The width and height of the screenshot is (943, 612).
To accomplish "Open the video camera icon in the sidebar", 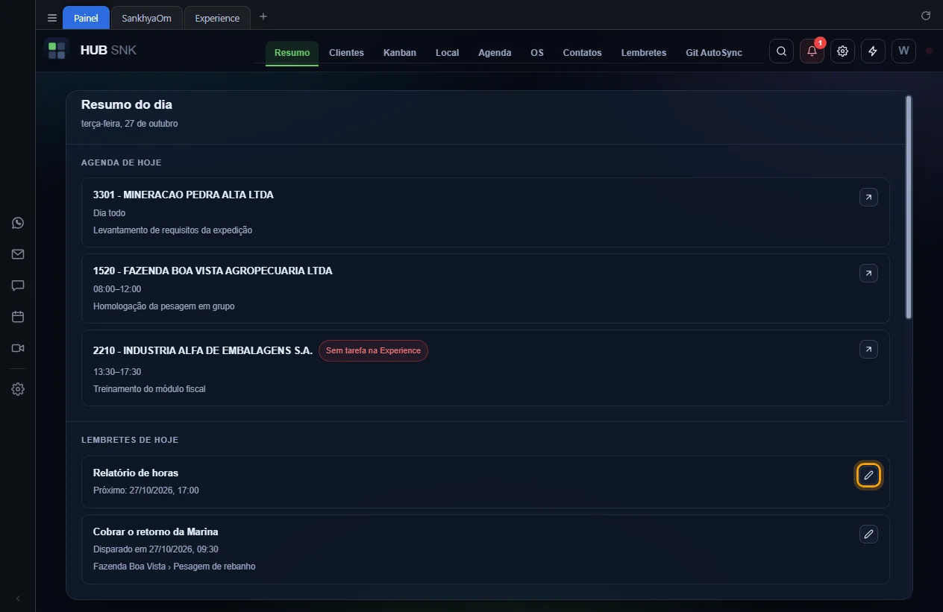I will tap(18, 348).
